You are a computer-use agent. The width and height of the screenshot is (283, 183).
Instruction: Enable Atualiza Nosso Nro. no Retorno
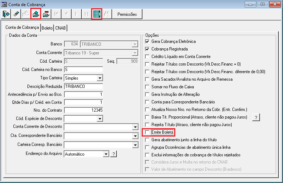coord(147,110)
